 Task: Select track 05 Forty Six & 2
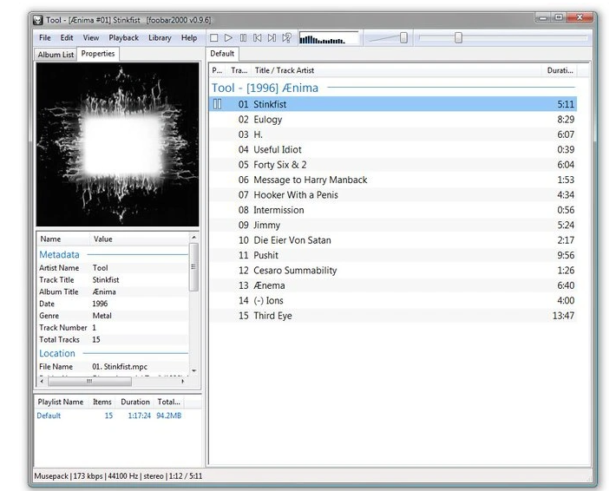point(393,165)
